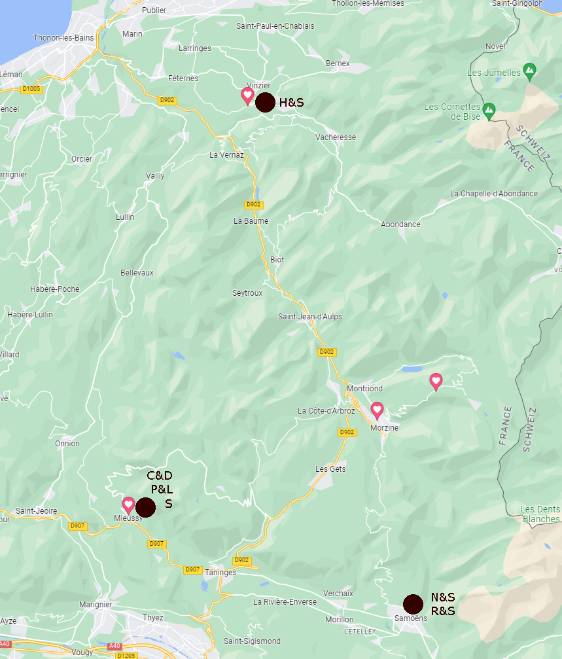
Task: Select the La Chapelle-d'Abondance label
Action: coord(494,194)
